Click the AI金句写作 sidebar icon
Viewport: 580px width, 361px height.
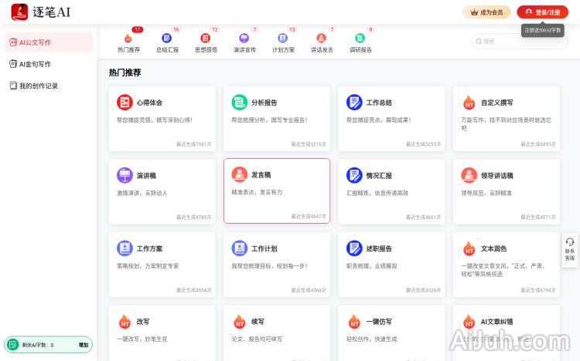(13, 64)
